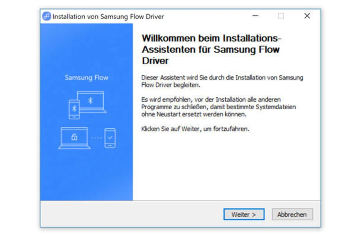The image size is (355, 237).
Task: Click the laptop with unlocked padlock icon
Action: coord(74,138)
